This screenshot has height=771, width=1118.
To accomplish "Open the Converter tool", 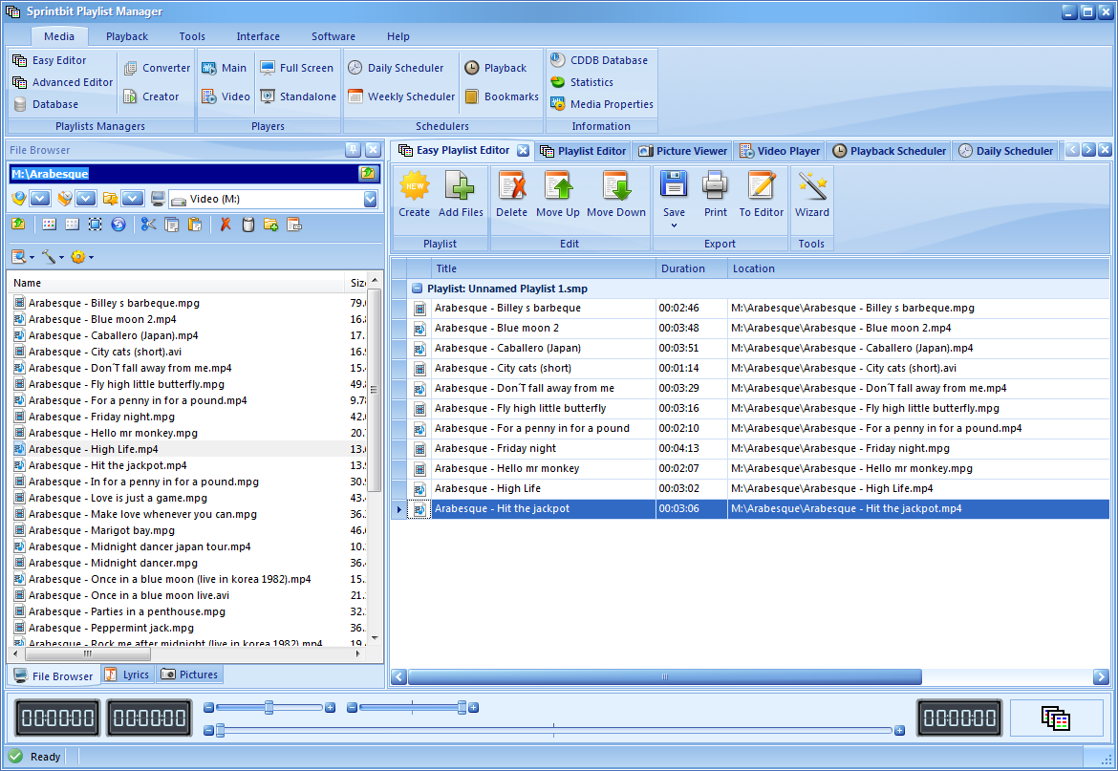I will (157, 68).
